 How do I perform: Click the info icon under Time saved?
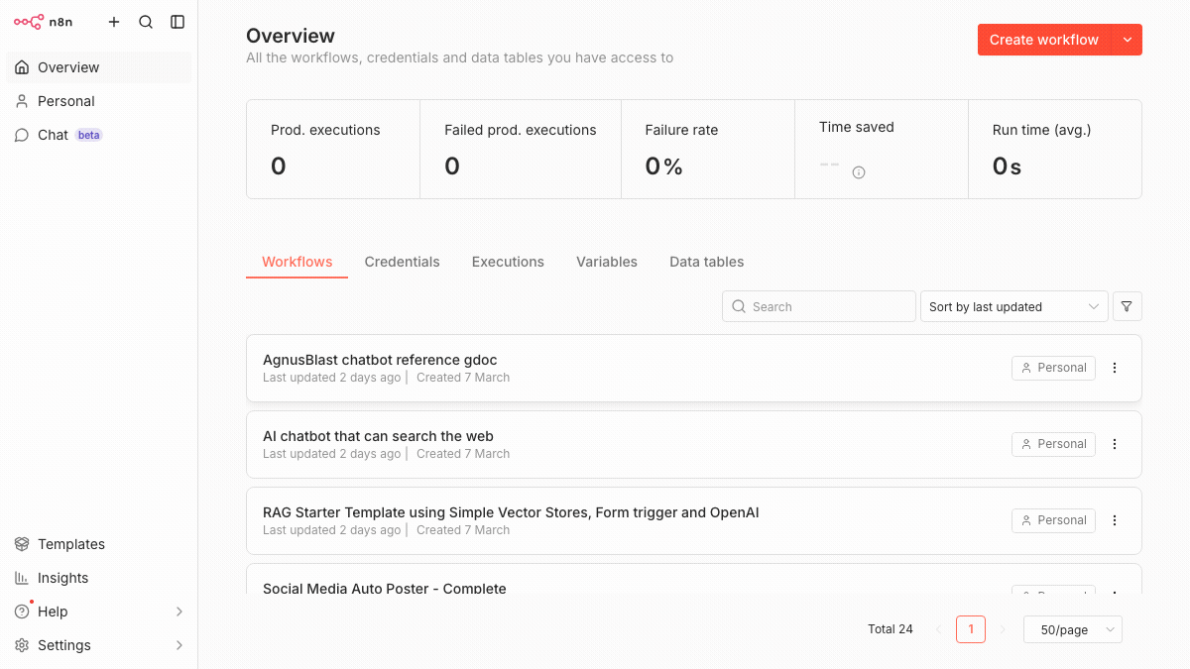click(x=858, y=171)
